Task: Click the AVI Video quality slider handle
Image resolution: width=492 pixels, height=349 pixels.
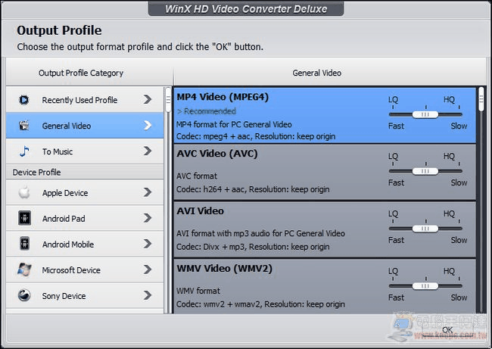Action: [425, 229]
